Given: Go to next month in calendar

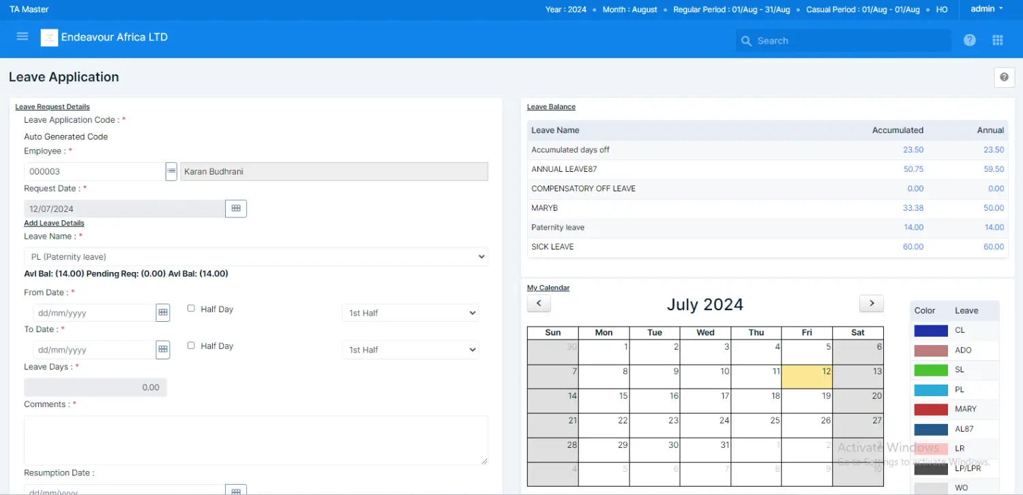Looking at the screenshot, I should click(x=871, y=303).
